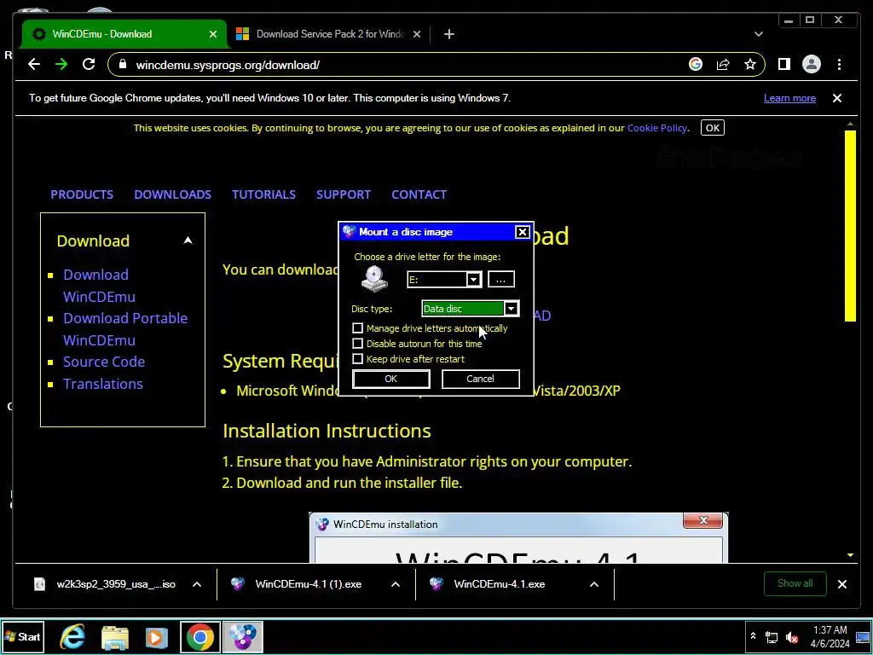873x655 pixels.
Task: Open the Windows Start menu
Action: point(23,636)
